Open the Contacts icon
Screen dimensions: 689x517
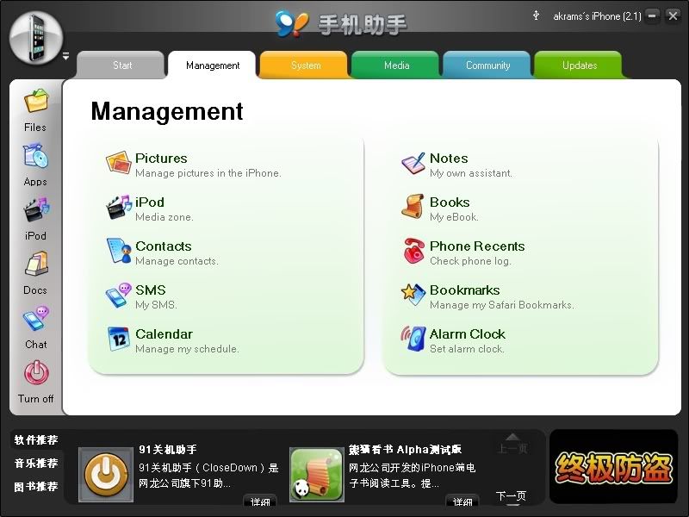119,251
